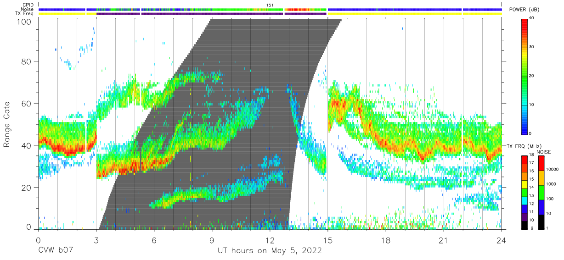Click the 'TX Freq' row label
This screenshot has height=260, width=564.
[x=25, y=14]
